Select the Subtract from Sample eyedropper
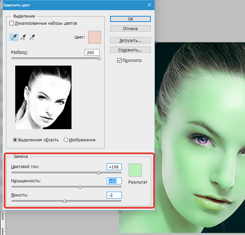The height and width of the screenshot is (235, 245). [32, 37]
